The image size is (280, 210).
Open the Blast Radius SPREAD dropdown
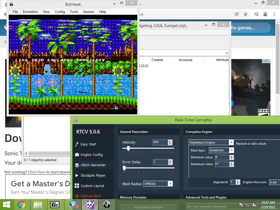tap(170, 183)
